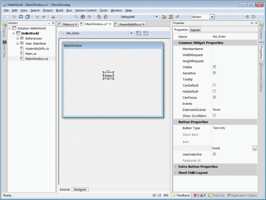The height and width of the screenshot is (200, 266).
Task: Toggle the UseUnderline checkbox
Action: tap(215, 154)
